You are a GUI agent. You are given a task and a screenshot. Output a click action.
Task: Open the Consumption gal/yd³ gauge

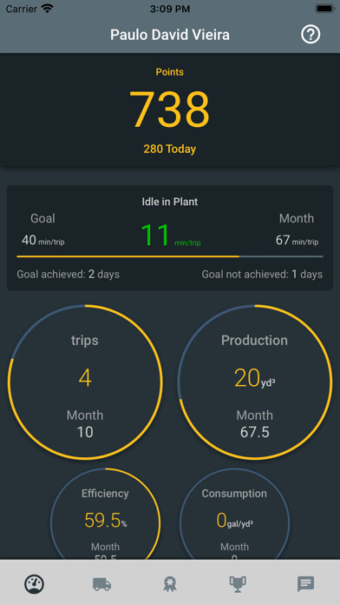coord(234,514)
